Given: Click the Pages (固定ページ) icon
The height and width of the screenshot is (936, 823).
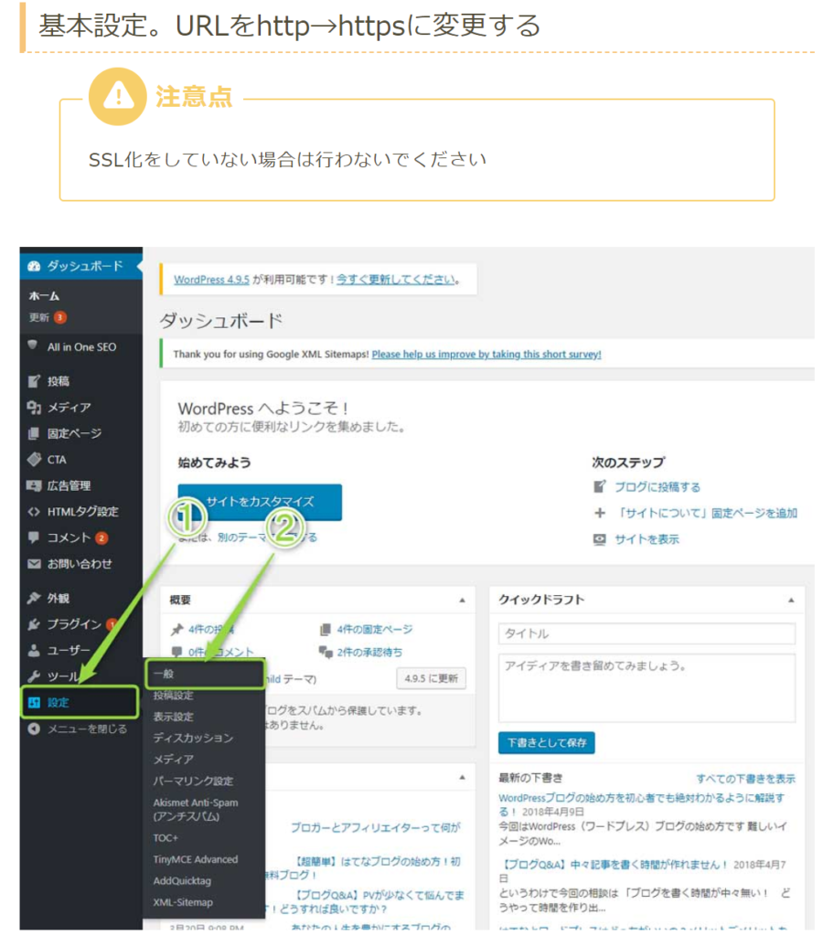Looking at the screenshot, I should pos(34,433).
